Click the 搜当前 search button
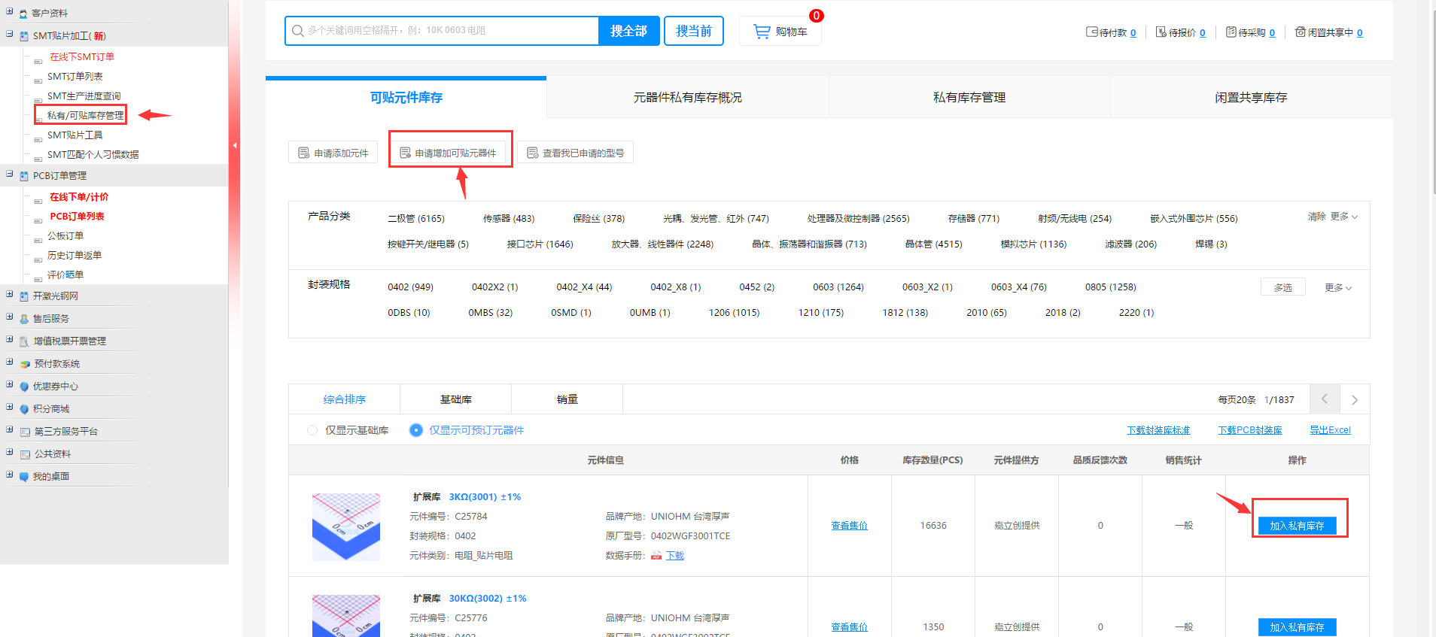The height and width of the screenshot is (637, 1436). [x=694, y=31]
